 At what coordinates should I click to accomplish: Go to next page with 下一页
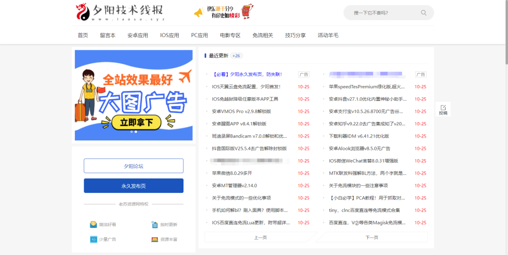coord(372,237)
